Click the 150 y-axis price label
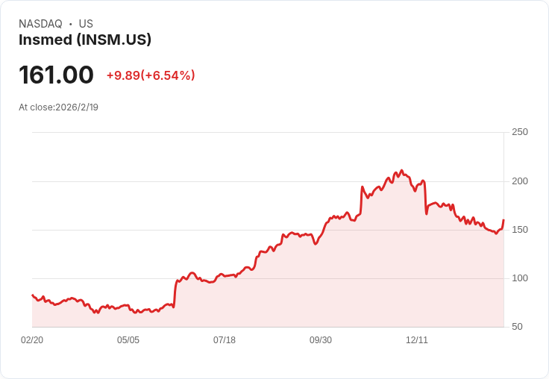The image size is (549, 379). click(520, 230)
